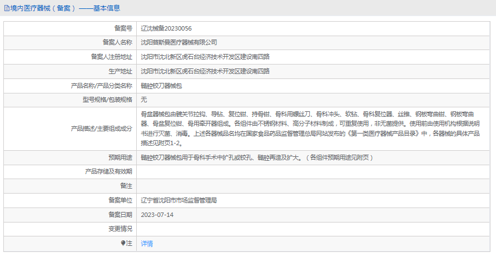Image resolution: width=496 pixels, height=257 pixels.
Task: Click the 预期用途 label
Action: coord(120,157)
